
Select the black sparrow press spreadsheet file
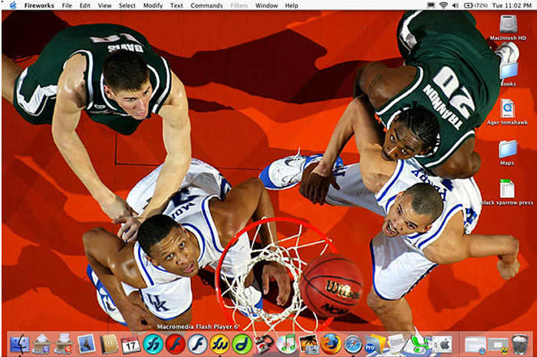[507, 189]
